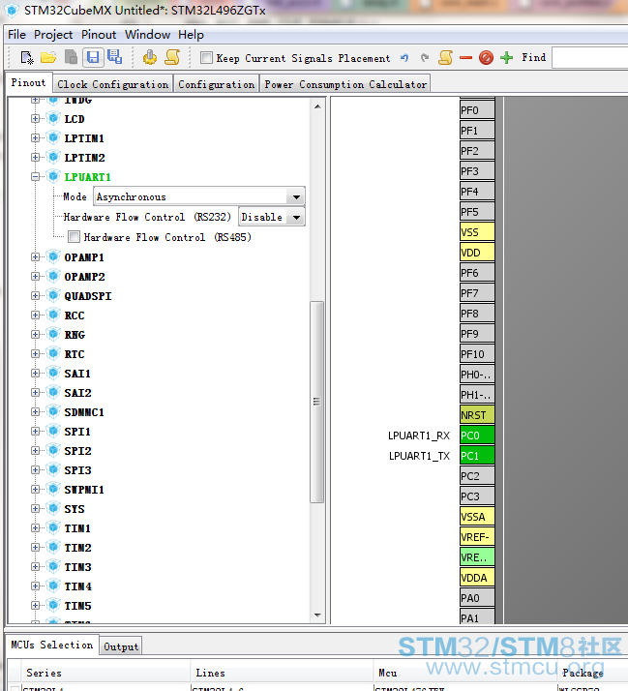Open the Pinout menu
Screen dimensions: 628x691
tap(99, 35)
